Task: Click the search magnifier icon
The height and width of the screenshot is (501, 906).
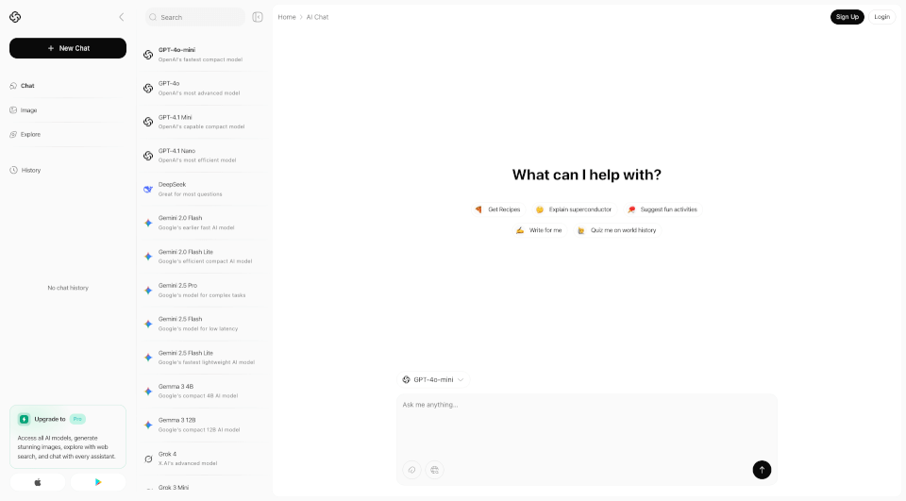Action: [153, 17]
